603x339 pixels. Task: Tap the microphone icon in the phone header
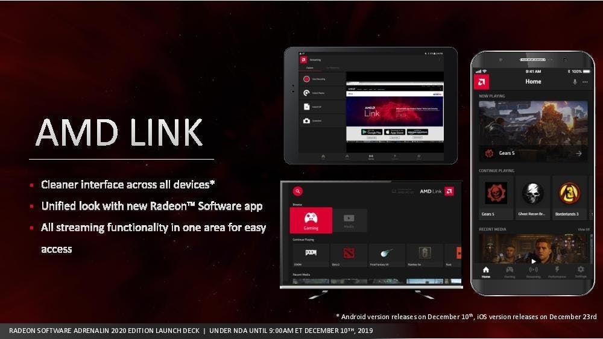click(x=575, y=82)
